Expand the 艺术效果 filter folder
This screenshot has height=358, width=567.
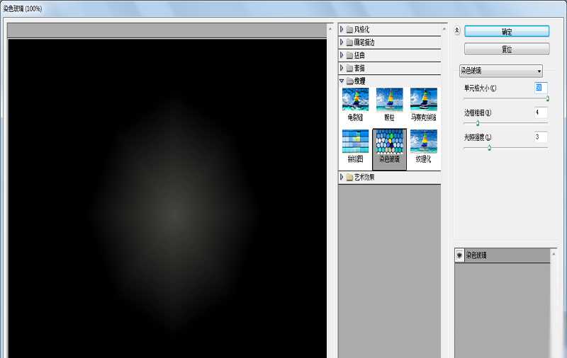(x=342, y=177)
